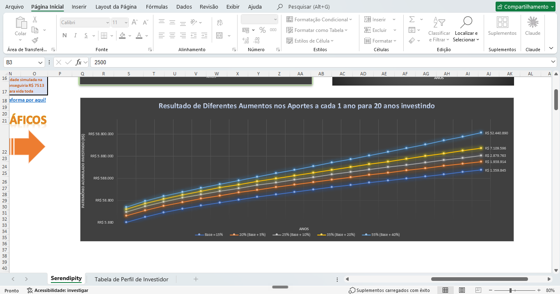Switch to the Inserir tab

pyautogui.click(x=79, y=7)
